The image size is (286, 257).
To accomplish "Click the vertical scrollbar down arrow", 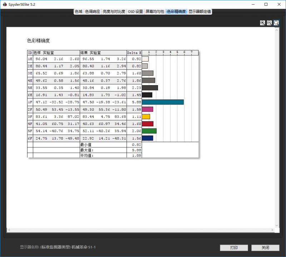I will [276, 225].
